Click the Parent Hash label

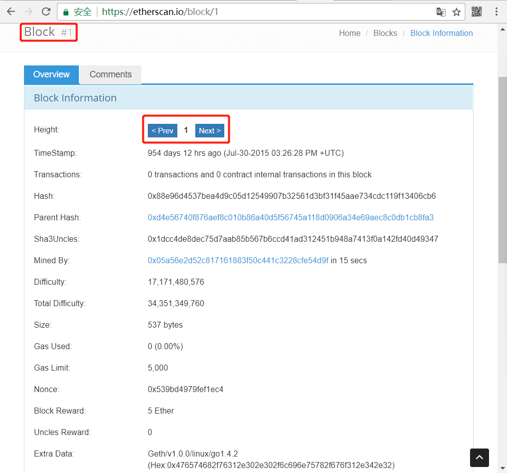point(57,218)
